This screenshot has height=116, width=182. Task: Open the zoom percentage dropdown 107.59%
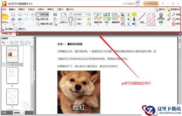[85, 15]
